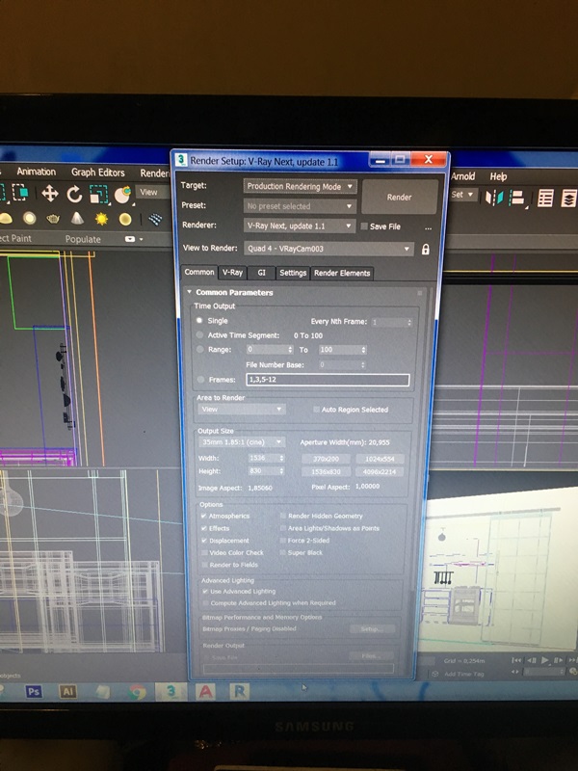
Task: Toggle Use Advanced Lighting checkbox
Action: coord(205,591)
